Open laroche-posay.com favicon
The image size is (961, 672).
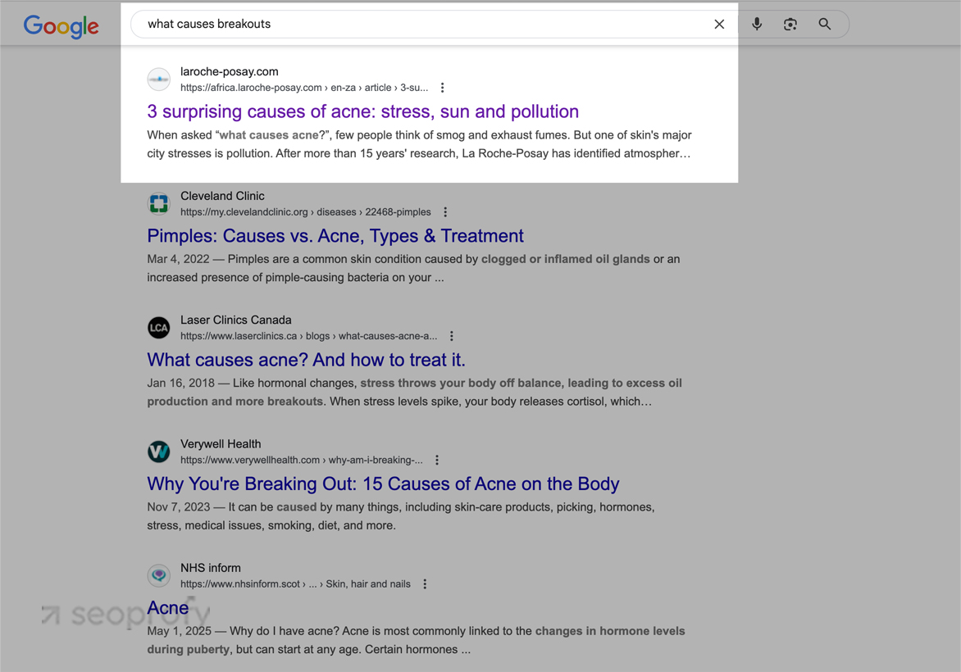[x=159, y=79]
